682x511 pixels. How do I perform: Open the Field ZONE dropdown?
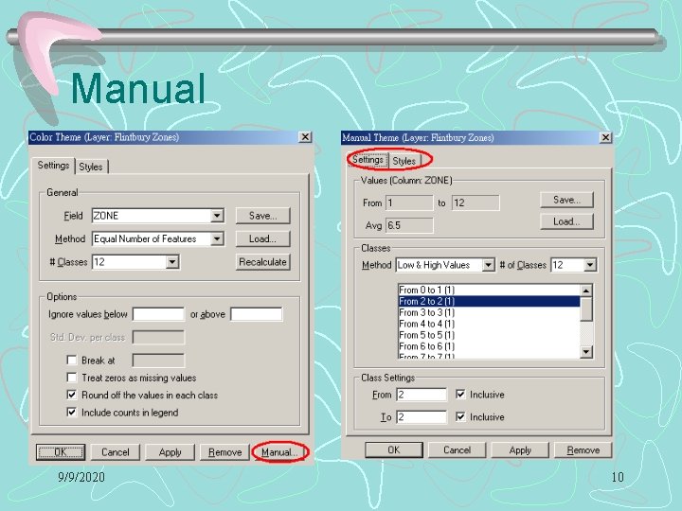tap(217, 216)
